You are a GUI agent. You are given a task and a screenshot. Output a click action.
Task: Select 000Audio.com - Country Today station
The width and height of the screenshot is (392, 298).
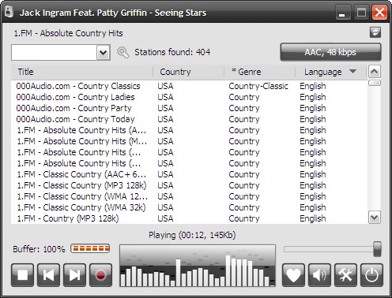coord(189,119)
